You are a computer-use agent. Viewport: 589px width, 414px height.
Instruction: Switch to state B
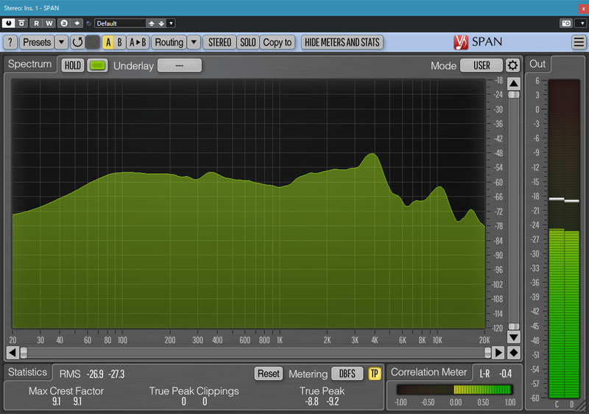click(x=119, y=42)
